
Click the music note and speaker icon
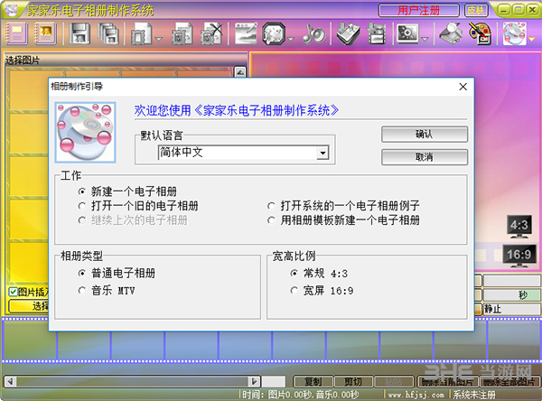pyautogui.click(x=313, y=34)
